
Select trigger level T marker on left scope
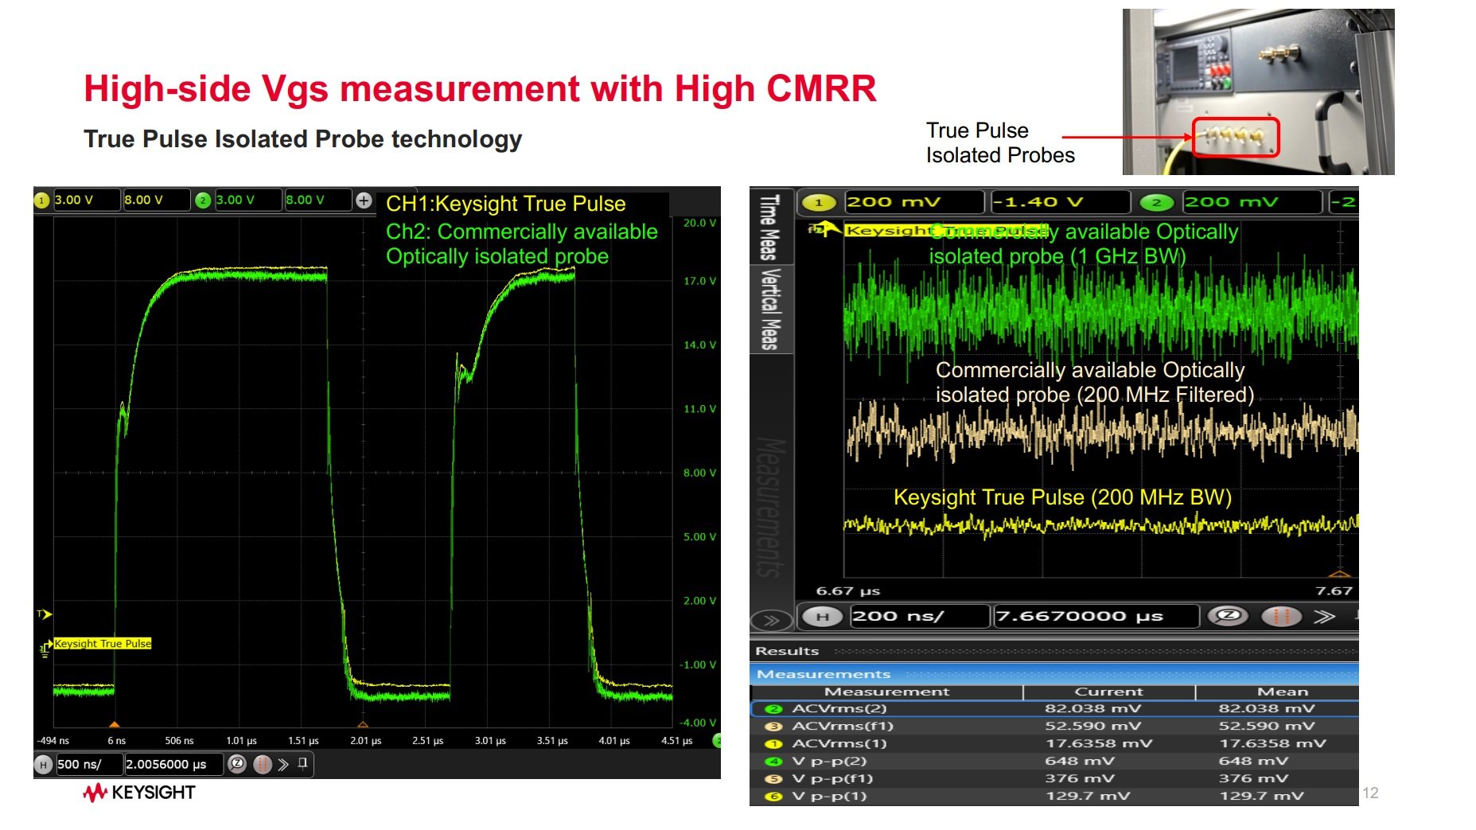point(44,614)
